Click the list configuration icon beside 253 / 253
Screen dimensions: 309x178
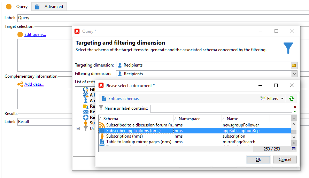[x=294, y=149]
